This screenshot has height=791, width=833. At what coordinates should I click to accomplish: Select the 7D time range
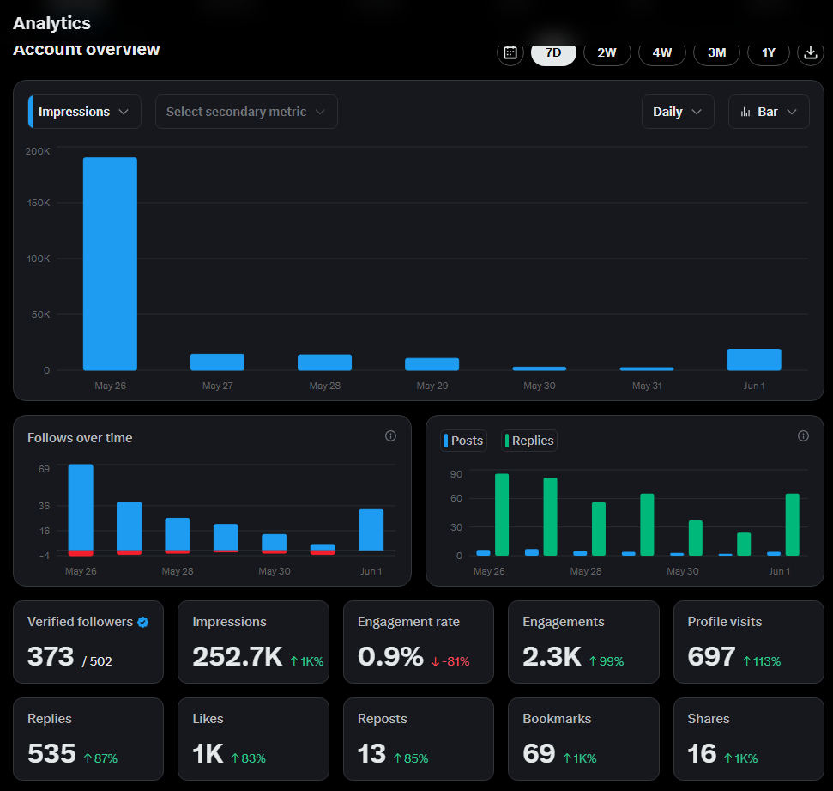point(553,52)
